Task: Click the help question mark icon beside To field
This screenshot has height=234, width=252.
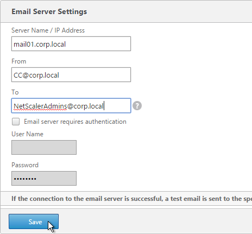Action: click(x=137, y=106)
